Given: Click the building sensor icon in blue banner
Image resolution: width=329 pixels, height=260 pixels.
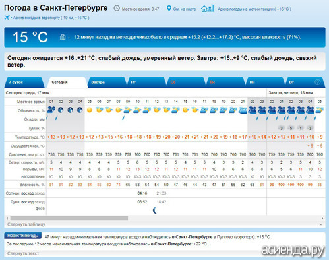Looking at the screenshot, I should (63, 37).
